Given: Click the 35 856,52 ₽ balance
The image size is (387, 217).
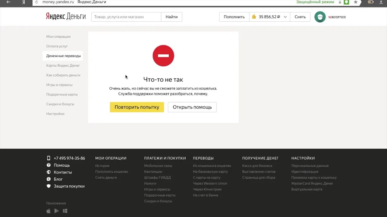Looking at the screenshot, I should [269, 17].
